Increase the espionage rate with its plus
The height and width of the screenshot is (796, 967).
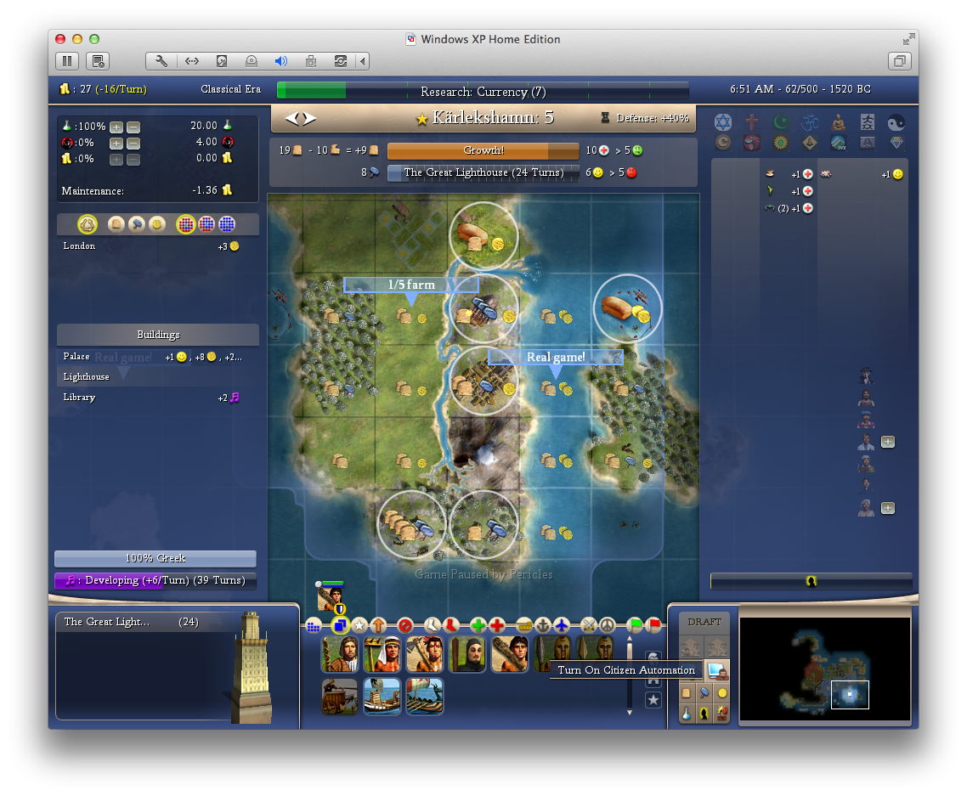pos(116,143)
